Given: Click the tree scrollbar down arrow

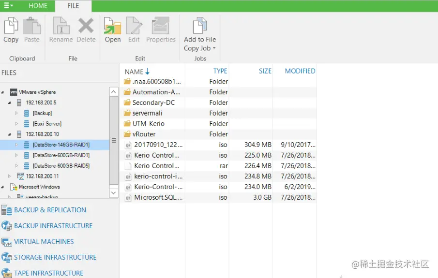Looking at the screenshot, I should pyautogui.click(x=113, y=193).
